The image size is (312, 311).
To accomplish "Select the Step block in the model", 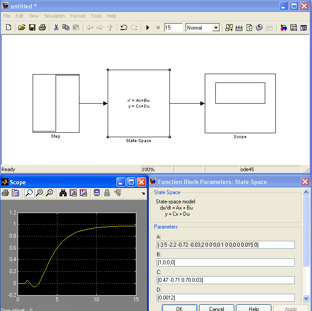I will tap(56, 103).
